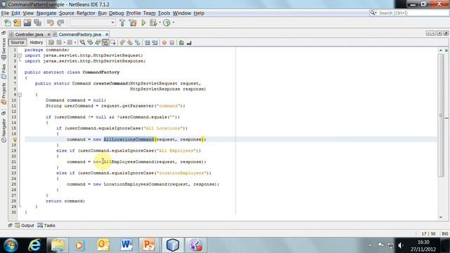Open Microsoft Word from taskbar
This screenshot has width=450, height=253.
127,245
